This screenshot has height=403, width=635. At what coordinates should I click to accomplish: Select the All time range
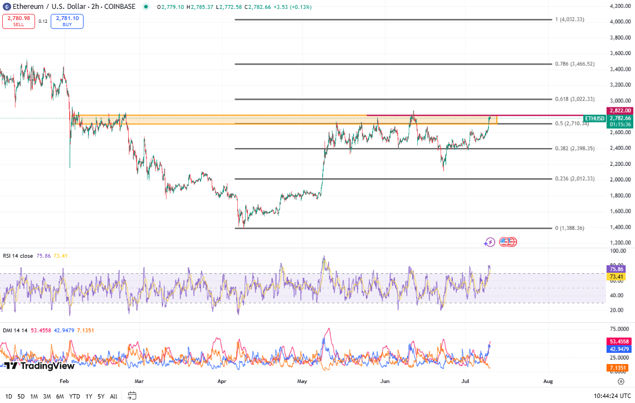coord(114,396)
